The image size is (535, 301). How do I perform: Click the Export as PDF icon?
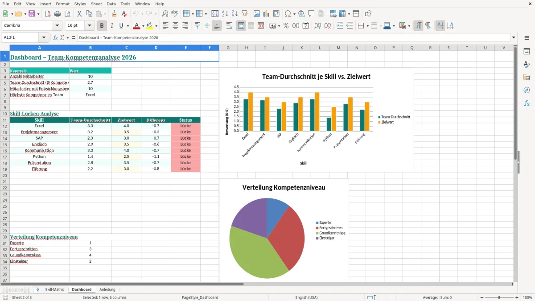[x=48, y=14]
